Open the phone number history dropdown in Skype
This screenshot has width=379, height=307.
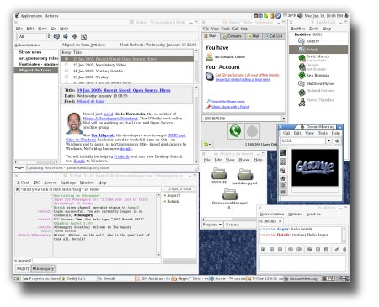(283, 119)
